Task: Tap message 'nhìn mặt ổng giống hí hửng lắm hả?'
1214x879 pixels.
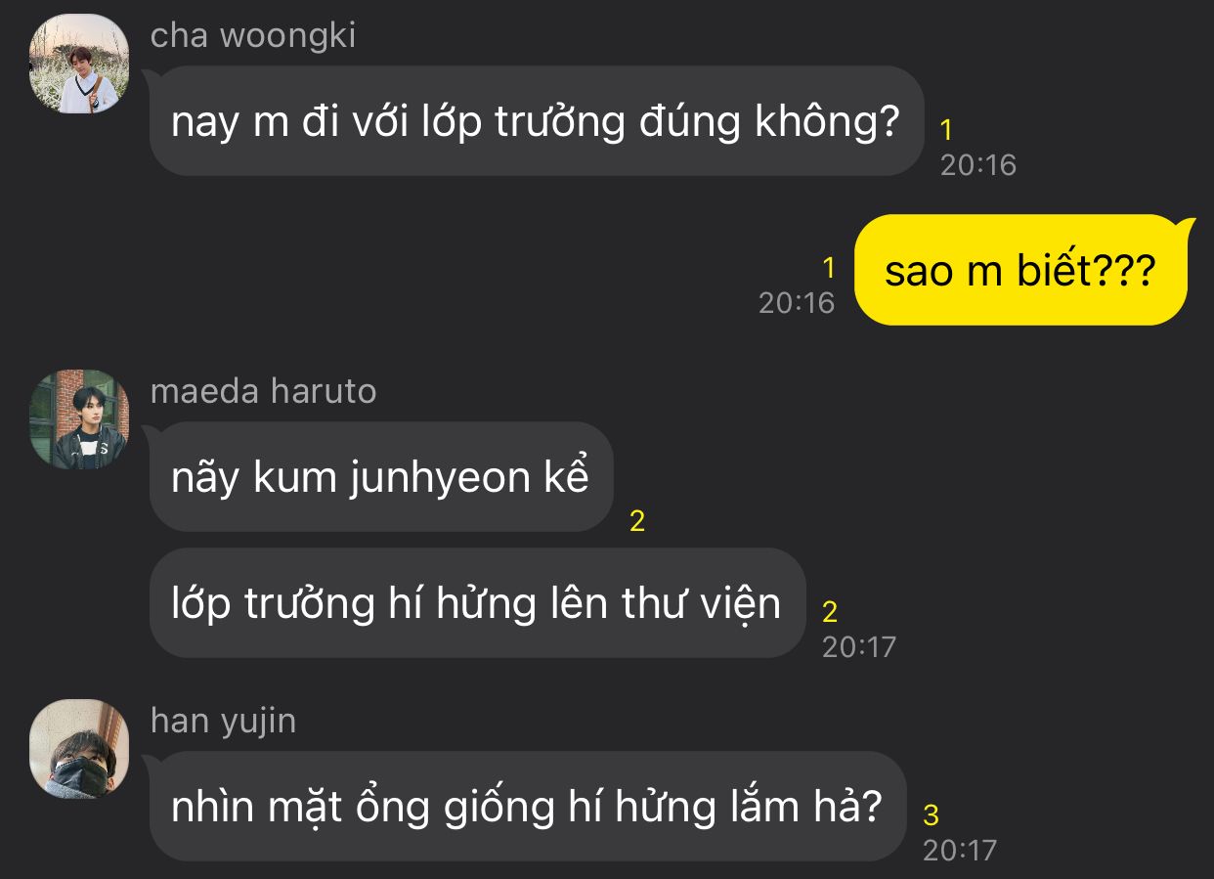Action: tap(528, 807)
